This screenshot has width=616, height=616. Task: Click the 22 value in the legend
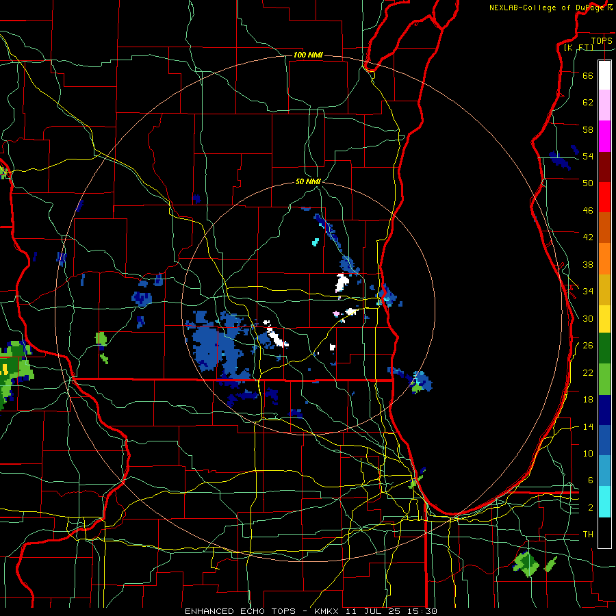(588, 372)
